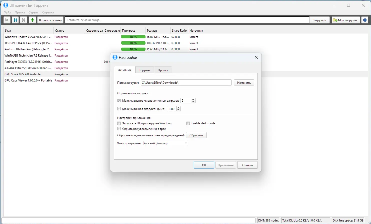Toggle Максимальное число активных загрузок checkbox
This screenshot has width=371, height=224.
[x=119, y=101]
